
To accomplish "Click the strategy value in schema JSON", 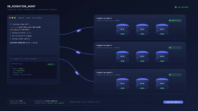I will pos(26,75).
